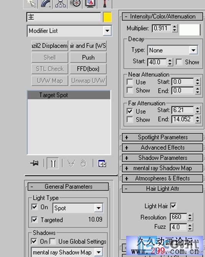The width and height of the screenshot is (205, 257).
Task: Open the white light color swatch
Action: (x=190, y=30)
